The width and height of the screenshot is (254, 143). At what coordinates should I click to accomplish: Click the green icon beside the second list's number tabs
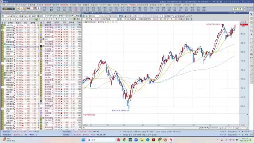[x=75, y=19]
